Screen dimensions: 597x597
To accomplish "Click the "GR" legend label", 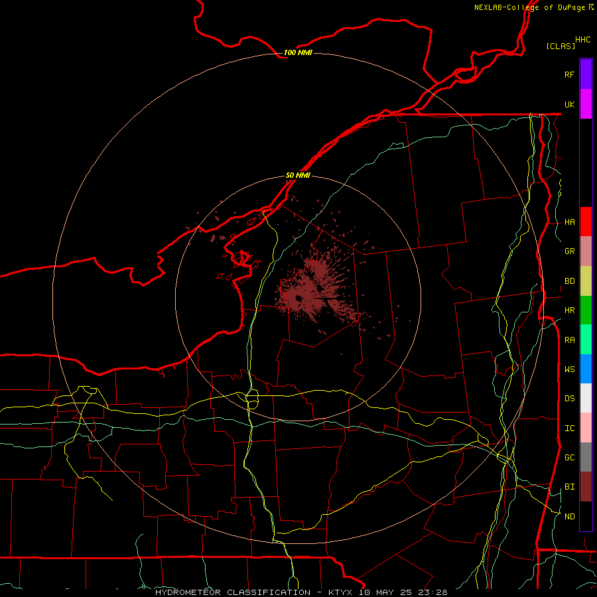I will click(570, 251).
